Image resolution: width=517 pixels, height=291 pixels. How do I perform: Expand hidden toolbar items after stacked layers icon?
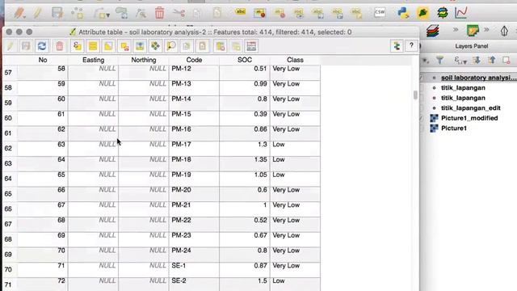click(456, 30)
